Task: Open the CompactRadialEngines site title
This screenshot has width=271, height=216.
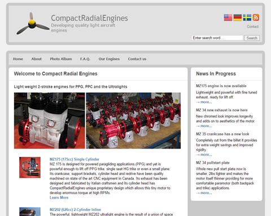Action: coord(89,18)
